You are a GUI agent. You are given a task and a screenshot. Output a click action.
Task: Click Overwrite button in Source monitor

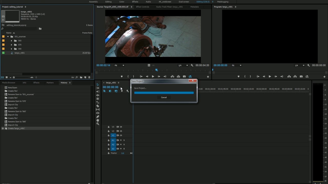click(x=178, y=76)
